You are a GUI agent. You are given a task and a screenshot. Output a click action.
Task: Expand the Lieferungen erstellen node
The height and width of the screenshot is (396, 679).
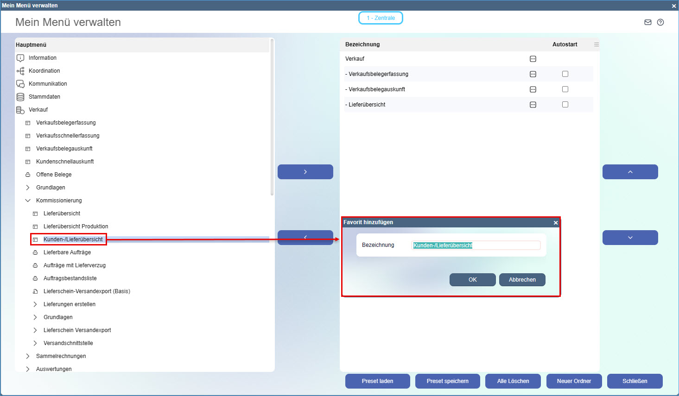tap(35, 304)
